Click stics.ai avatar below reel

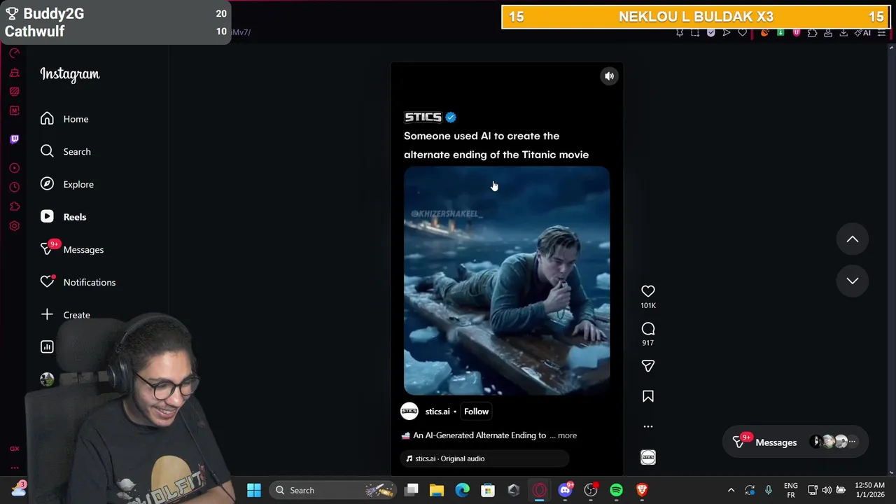(409, 412)
